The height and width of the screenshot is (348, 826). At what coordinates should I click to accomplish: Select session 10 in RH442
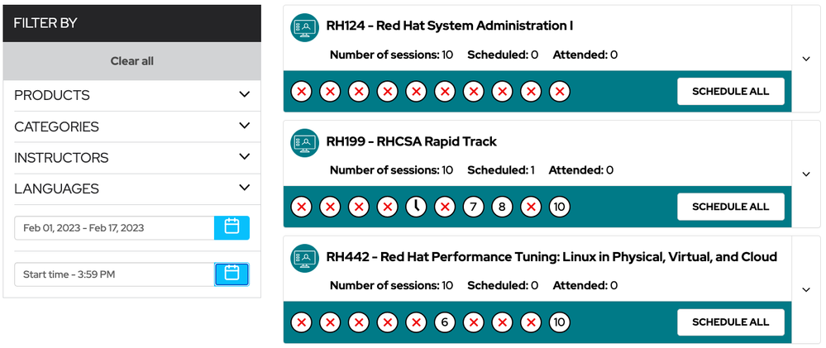pyautogui.click(x=560, y=322)
